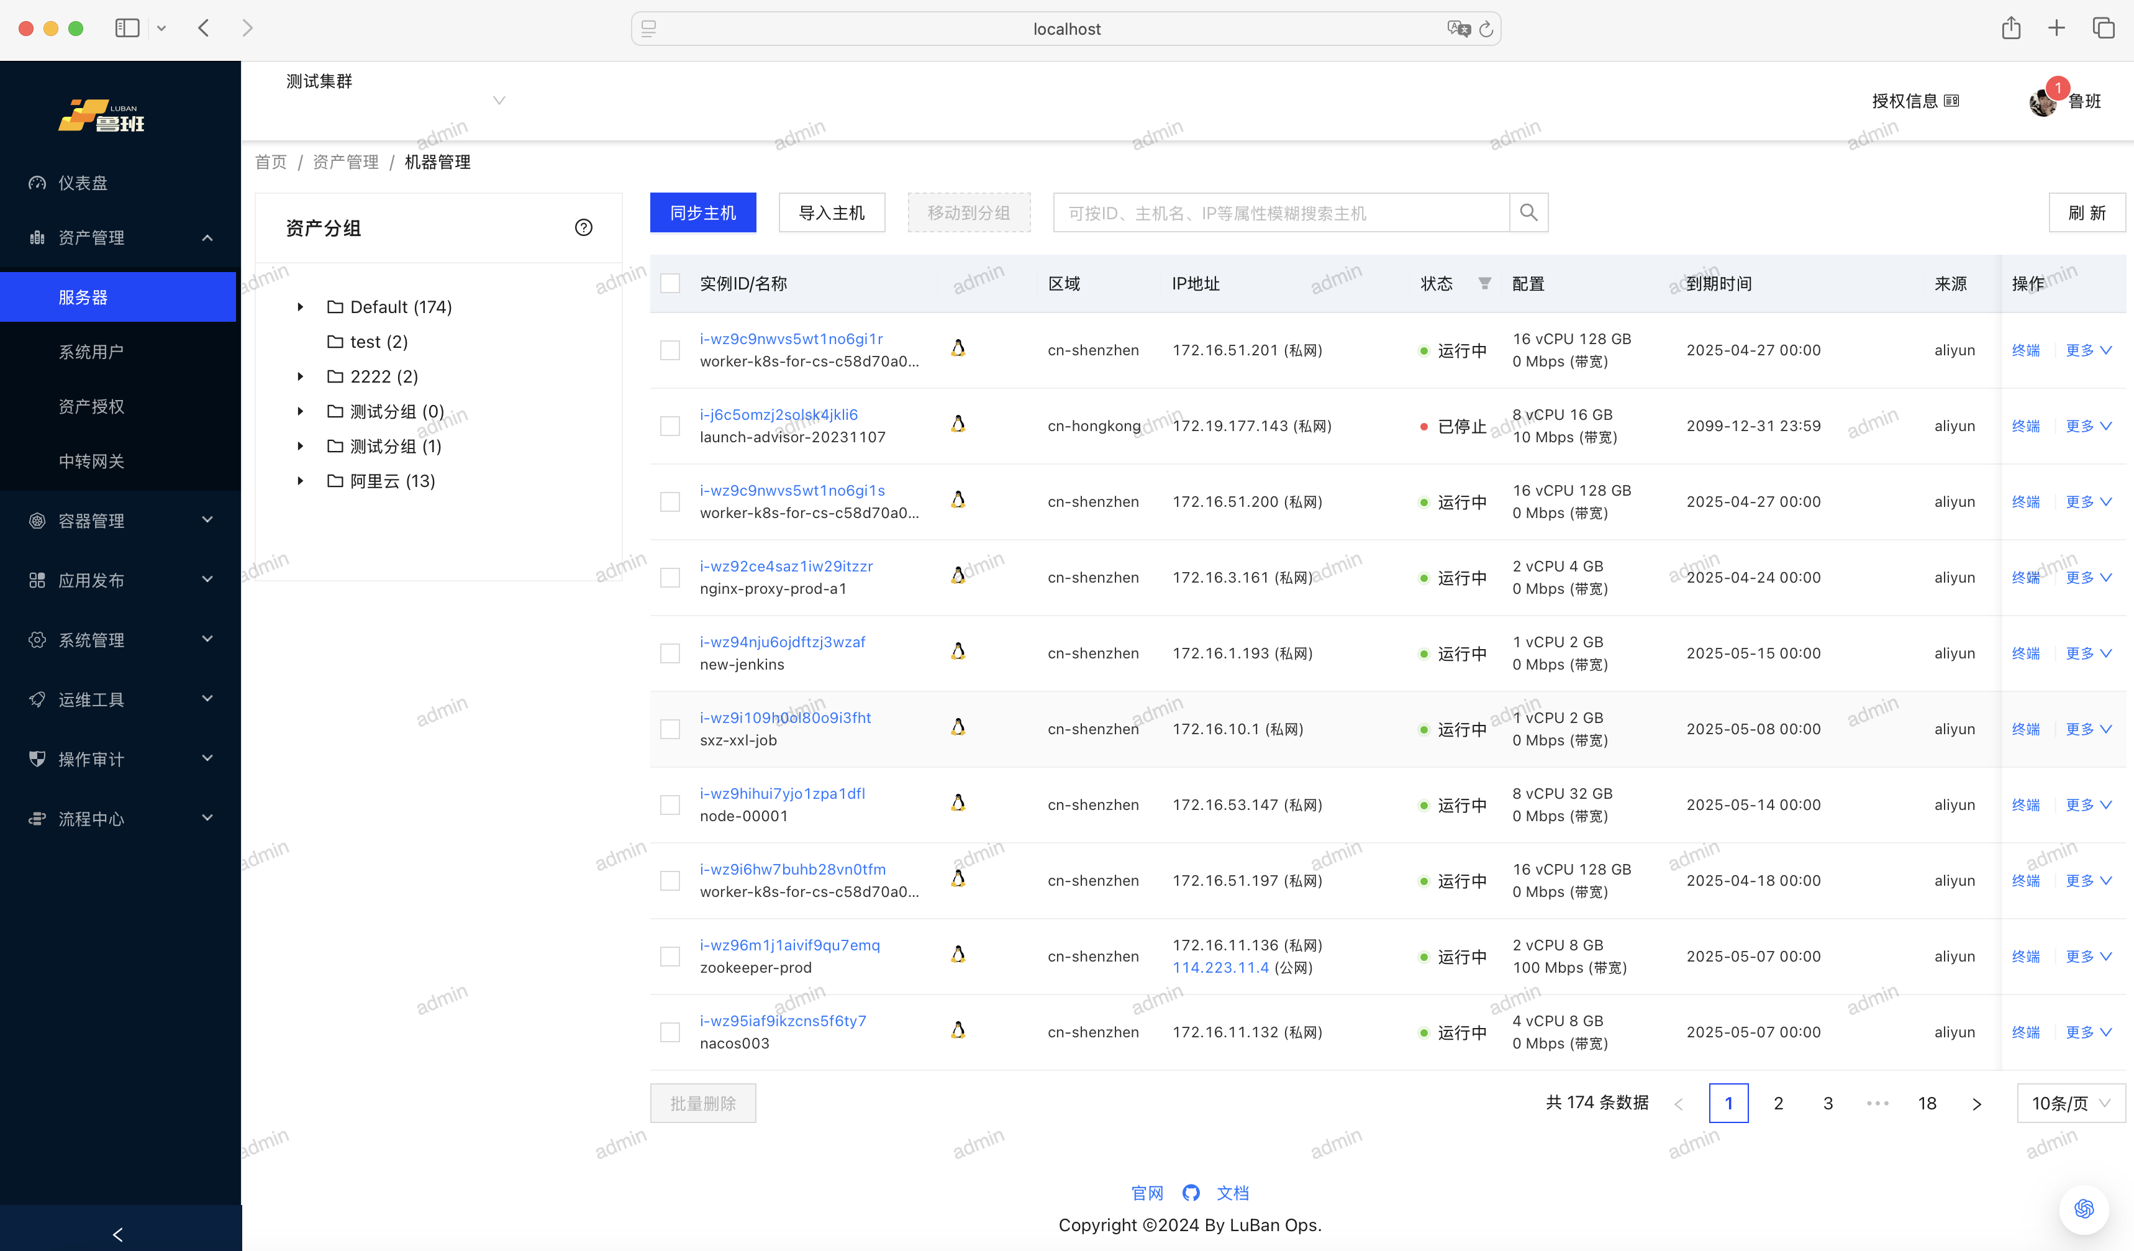
Task: Open the GitHub icon link in footer
Action: (1191, 1193)
